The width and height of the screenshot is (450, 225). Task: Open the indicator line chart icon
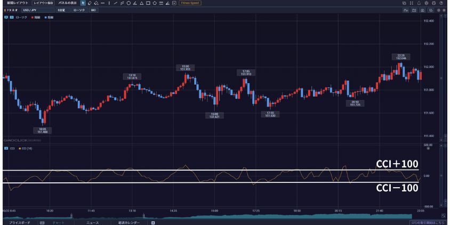(x=406, y=10)
